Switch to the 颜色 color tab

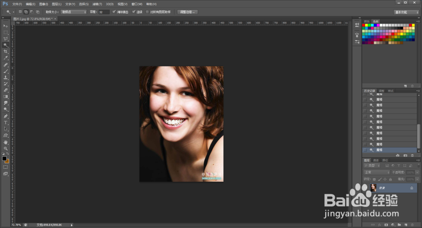[x=367, y=21]
